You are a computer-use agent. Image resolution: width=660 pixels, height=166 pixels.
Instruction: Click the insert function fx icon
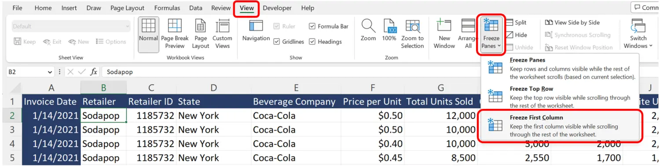(93, 72)
